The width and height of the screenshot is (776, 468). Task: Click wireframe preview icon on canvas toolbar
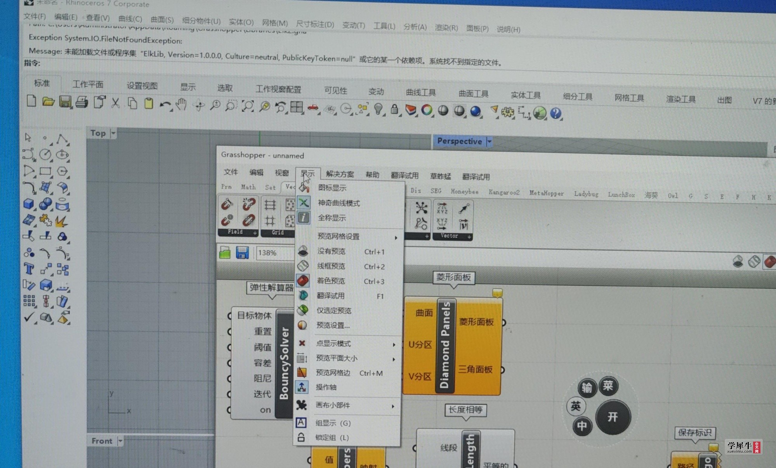(x=754, y=262)
